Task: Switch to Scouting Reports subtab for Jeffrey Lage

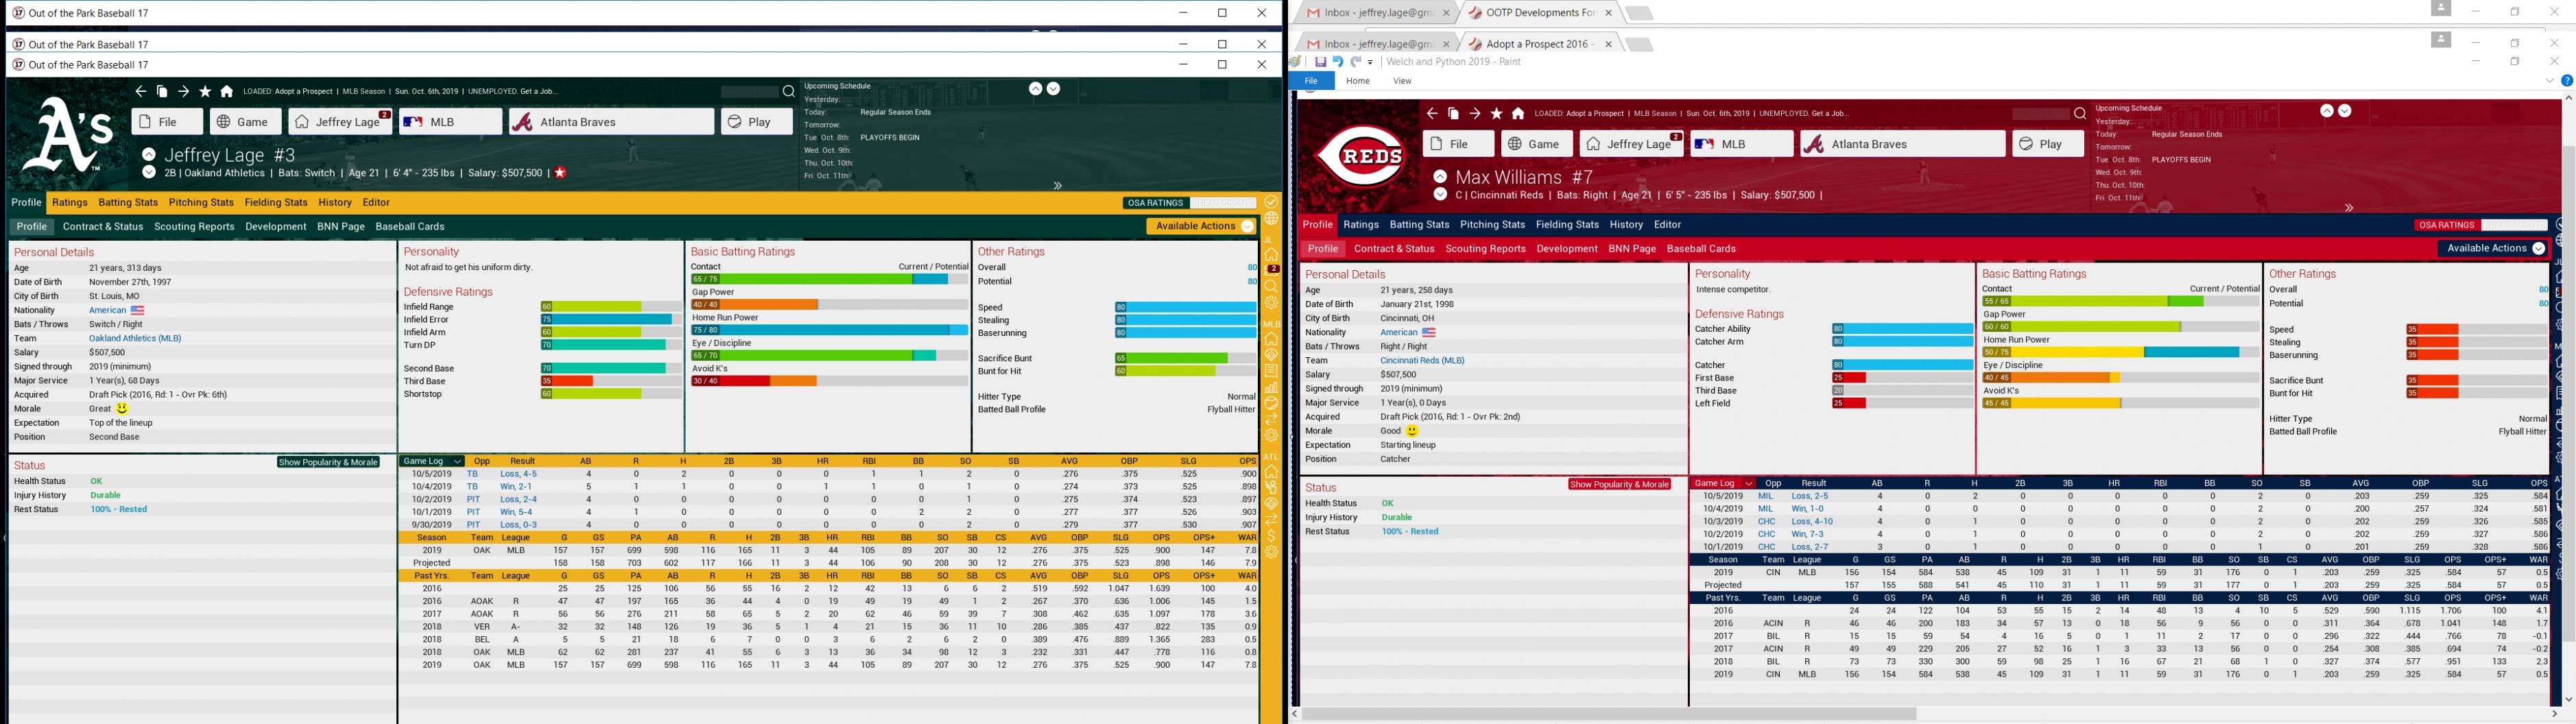Action: point(194,227)
